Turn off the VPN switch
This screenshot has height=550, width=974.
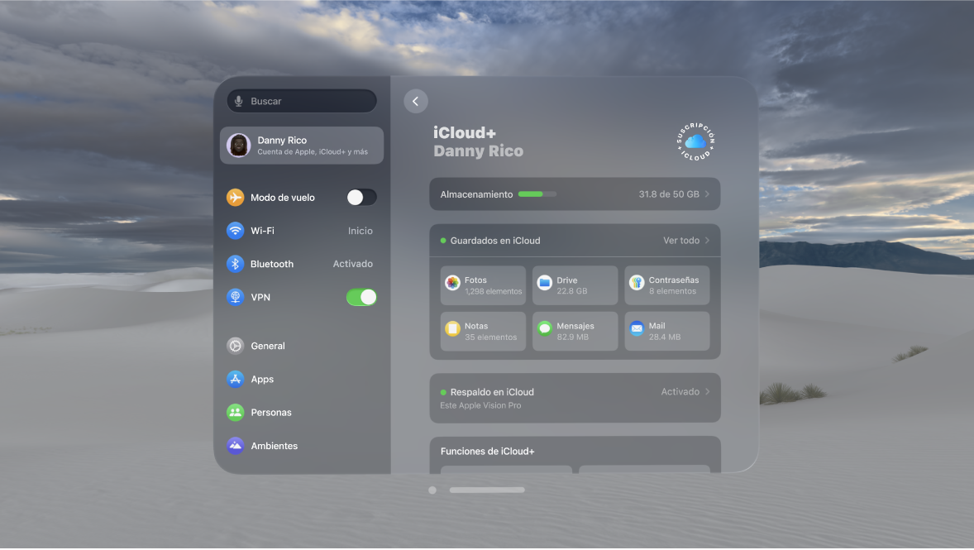coord(361,297)
